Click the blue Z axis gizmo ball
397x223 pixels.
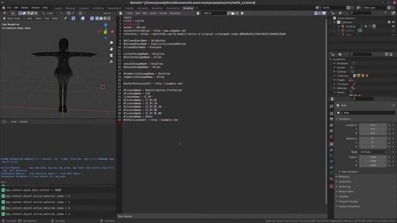pos(105,25)
